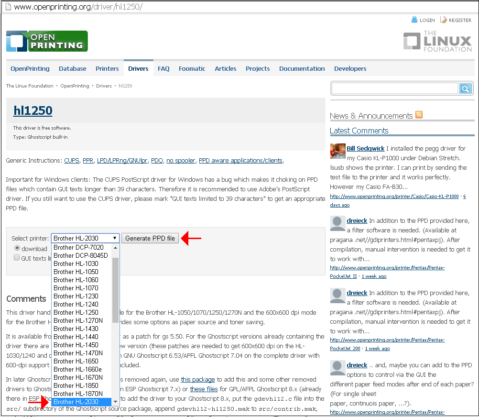Open the hl1250 title link
The width and height of the screenshot is (479, 417).
[33, 110]
